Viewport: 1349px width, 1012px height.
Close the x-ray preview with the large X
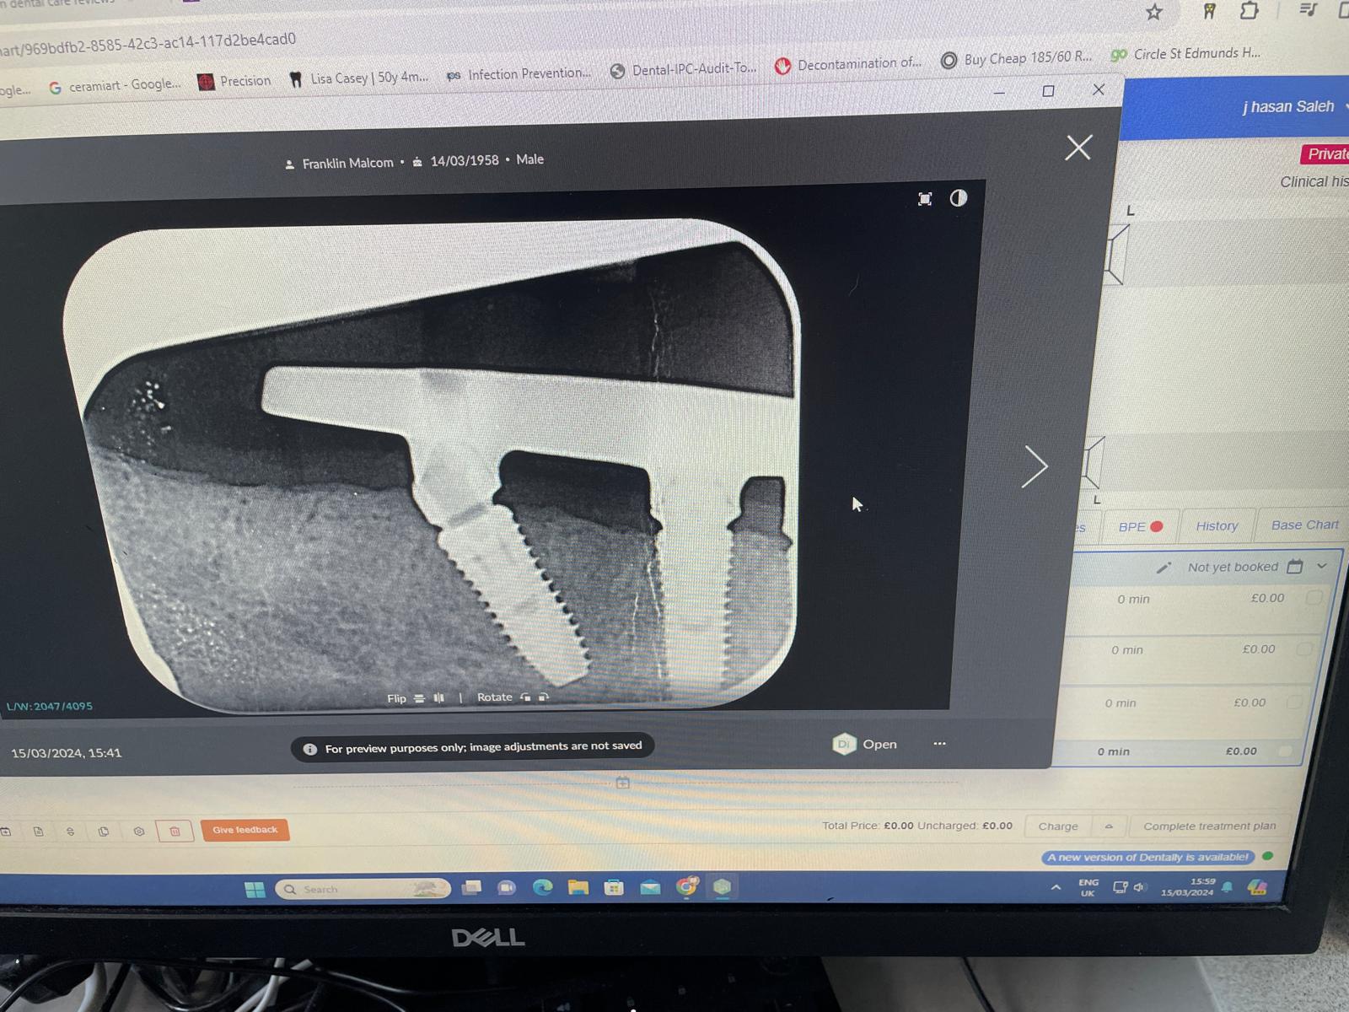coord(1078,148)
